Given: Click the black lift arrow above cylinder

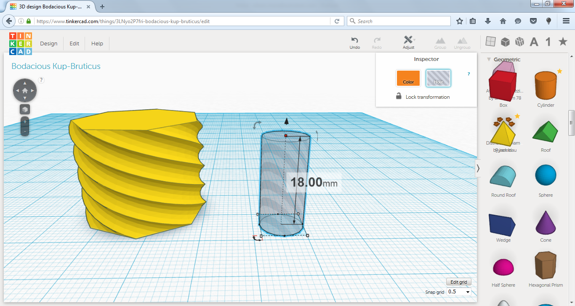Looking at the screenshot, I should coord(287,121).
